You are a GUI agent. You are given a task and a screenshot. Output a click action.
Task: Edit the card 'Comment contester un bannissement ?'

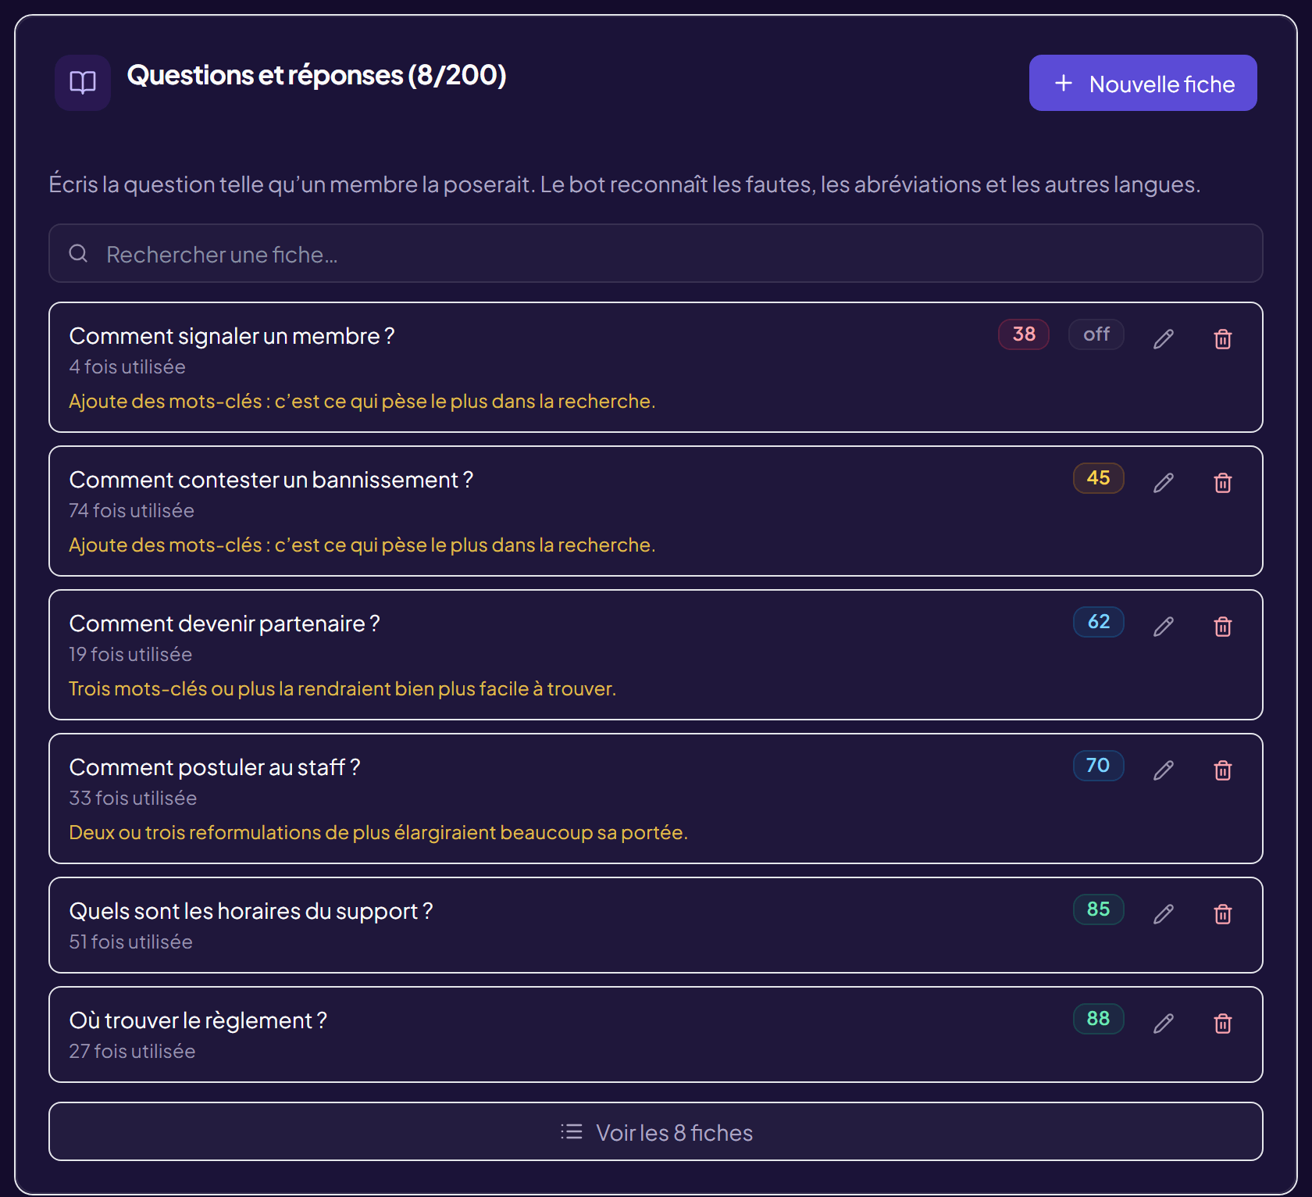(x=1164, y=482)
